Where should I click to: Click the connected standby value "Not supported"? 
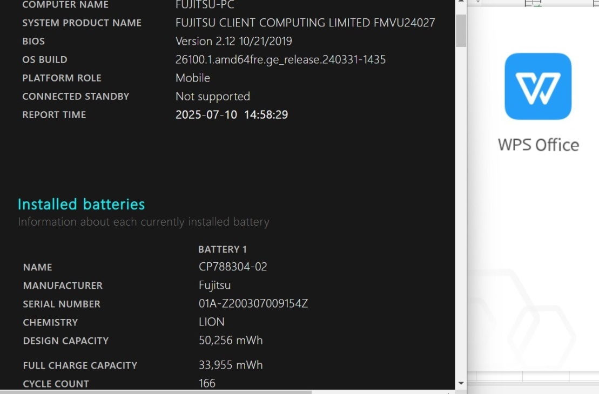click(x=213, y=96)
